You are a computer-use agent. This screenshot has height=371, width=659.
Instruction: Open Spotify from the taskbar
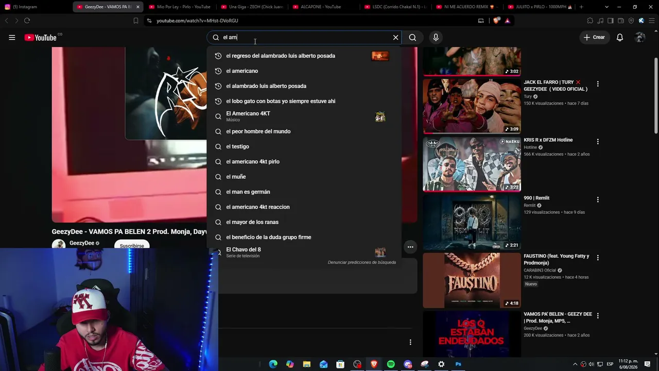tap(391, 364)
